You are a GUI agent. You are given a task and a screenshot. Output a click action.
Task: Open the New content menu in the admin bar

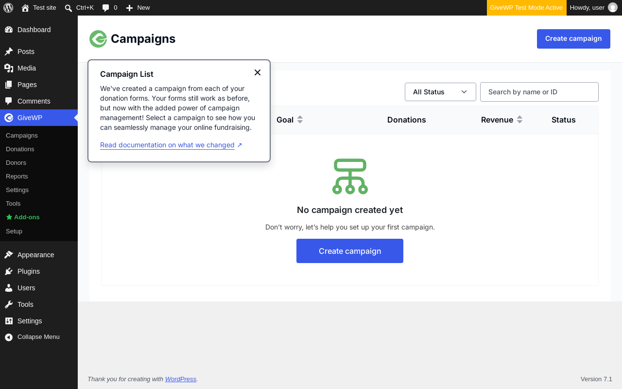coord(138,8)
